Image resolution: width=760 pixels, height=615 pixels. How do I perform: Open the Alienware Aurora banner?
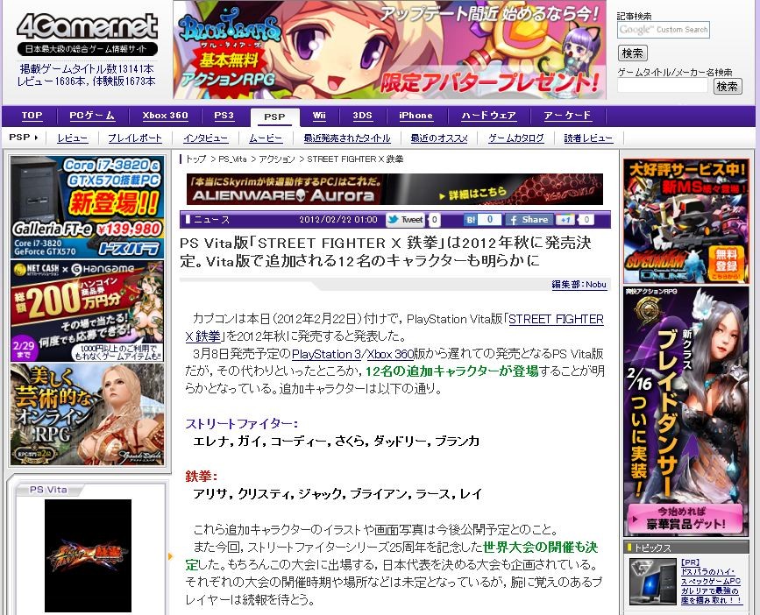click(394, 189)
